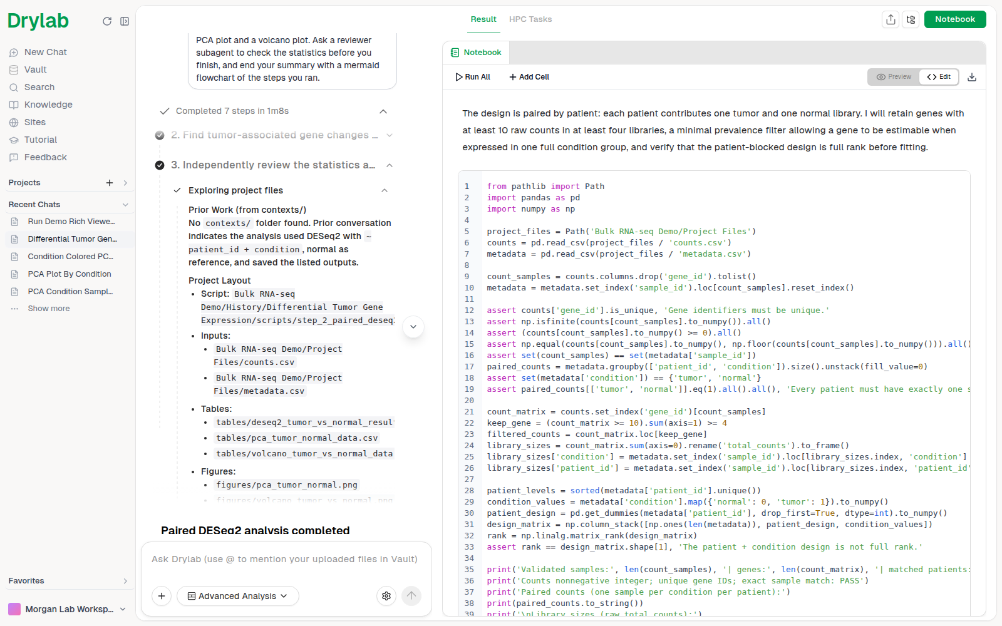
Task: Run all notebook cells
Action: coord(473,77)
